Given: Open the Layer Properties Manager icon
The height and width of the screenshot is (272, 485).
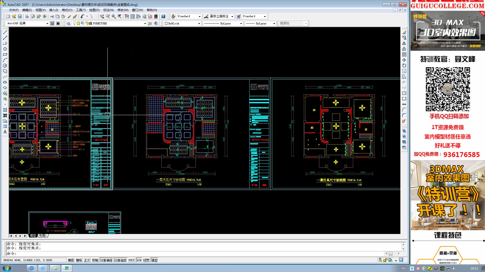Looking at the screenshot, I should coord(68,23).
